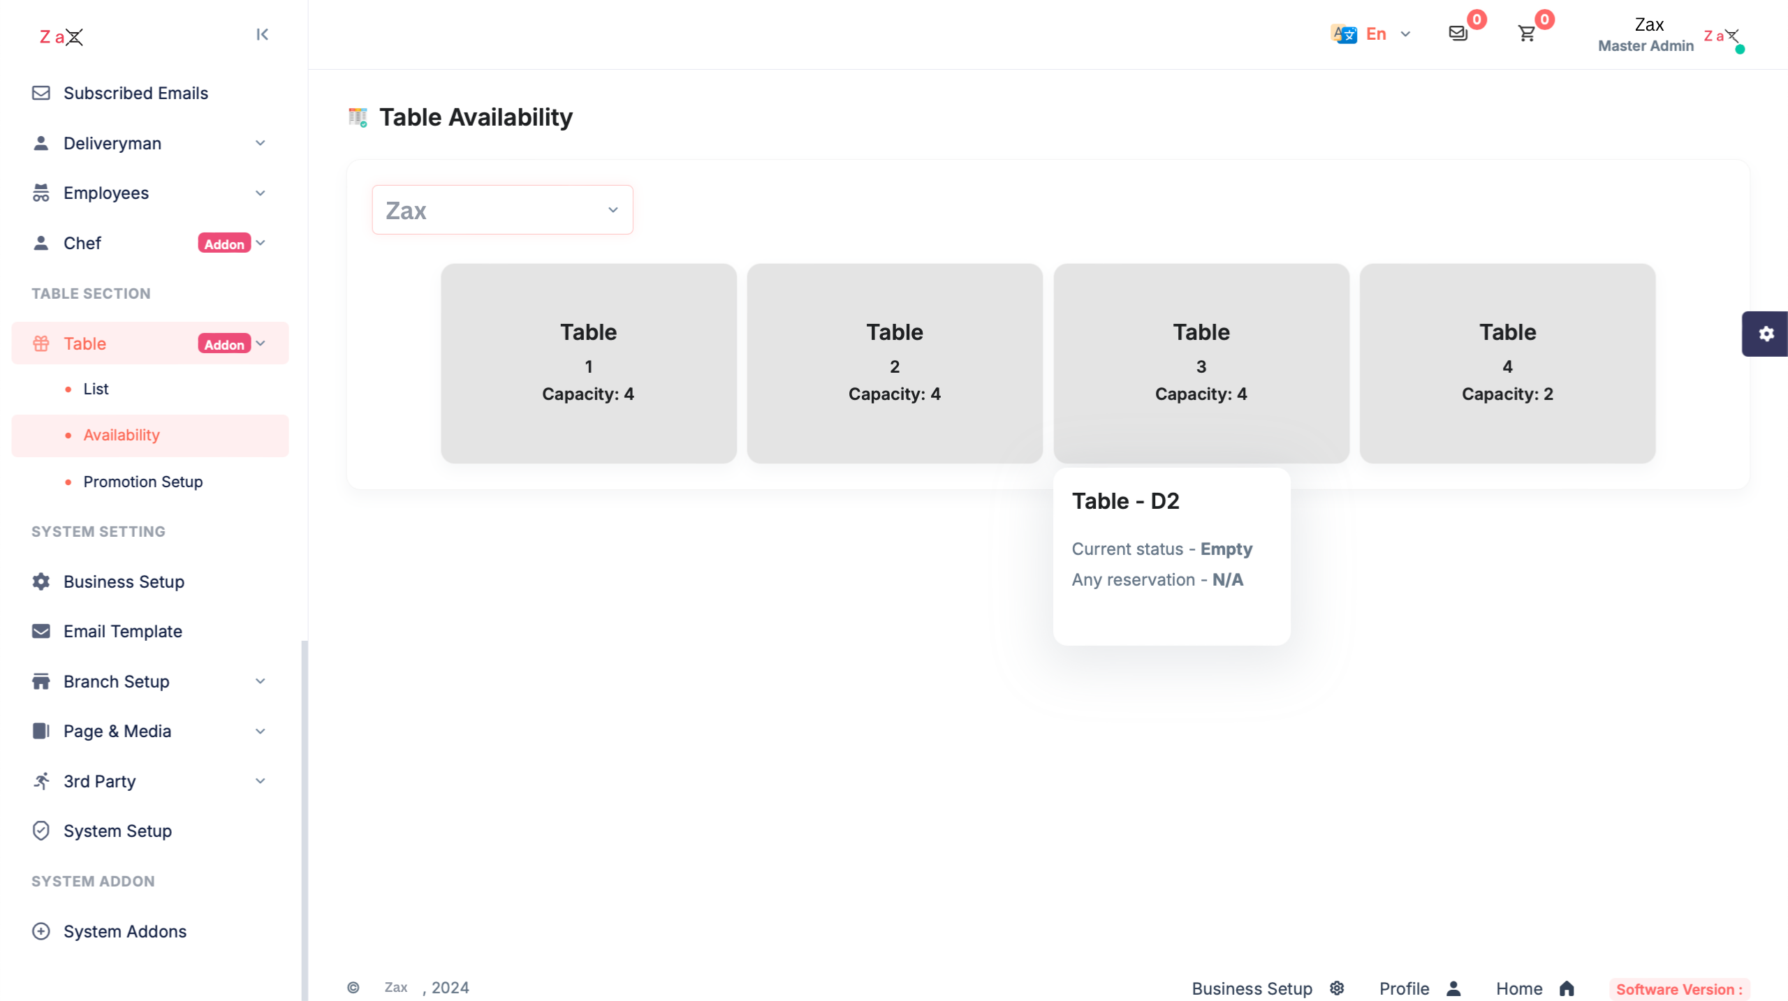Select the Table 1 card
1788x1001 pixels.
click(x=589, y=363)
